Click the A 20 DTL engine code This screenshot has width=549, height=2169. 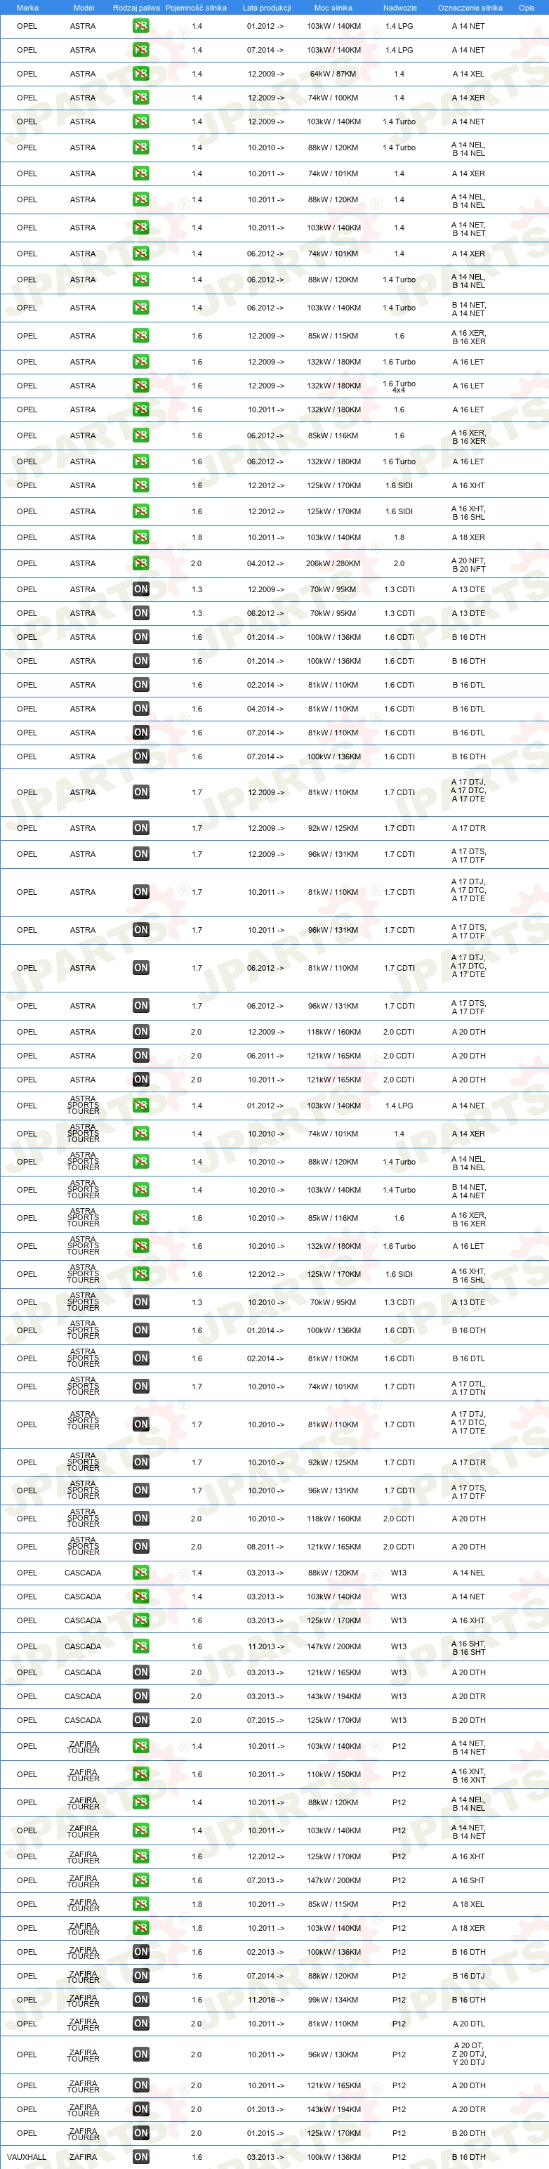[468, 2024]
